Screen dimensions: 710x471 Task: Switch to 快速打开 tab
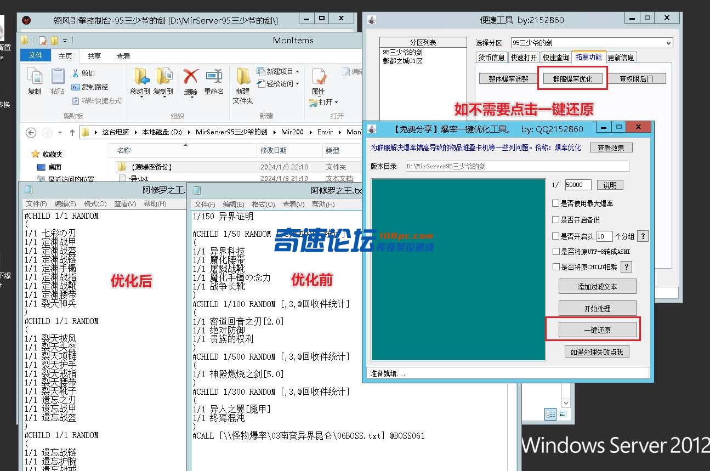[524, 58]
